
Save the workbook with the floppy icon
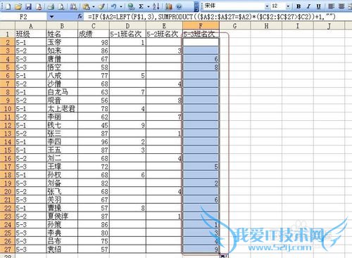(x=29, y=6)
